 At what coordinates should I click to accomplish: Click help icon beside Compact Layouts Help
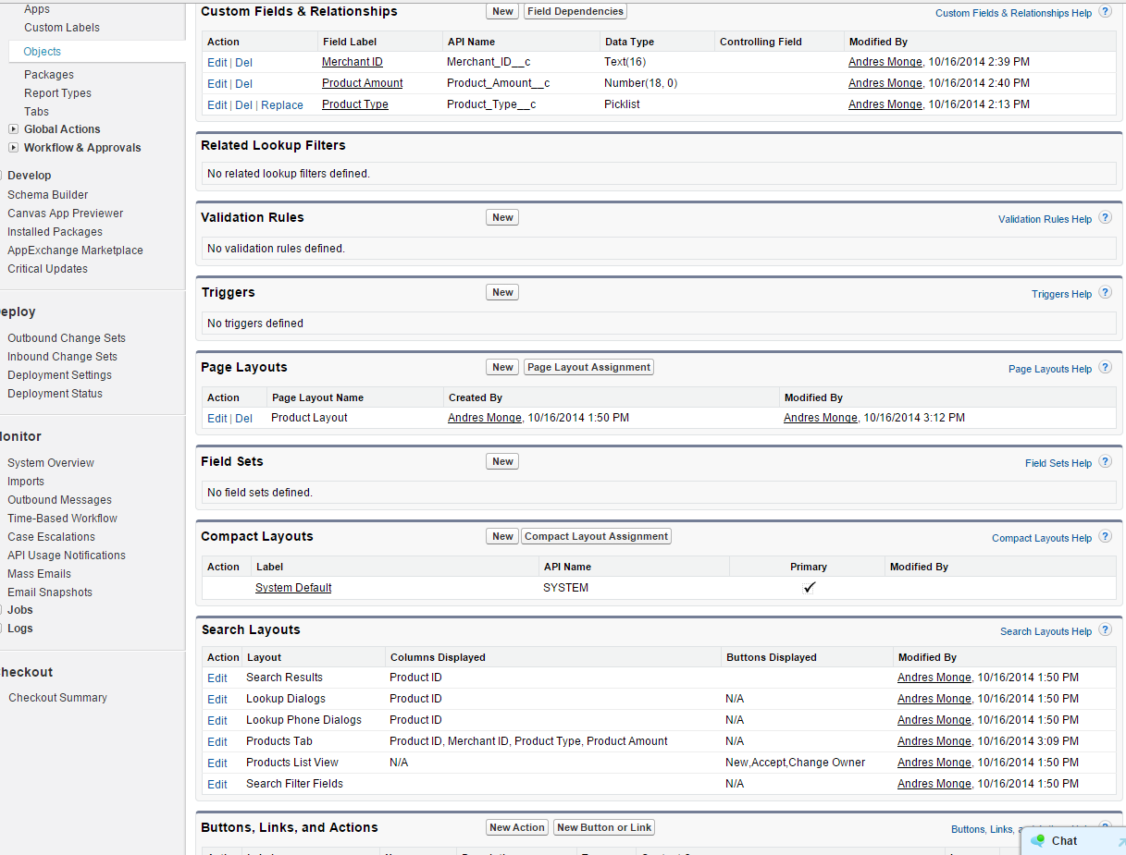click(x=1105, y=537)
